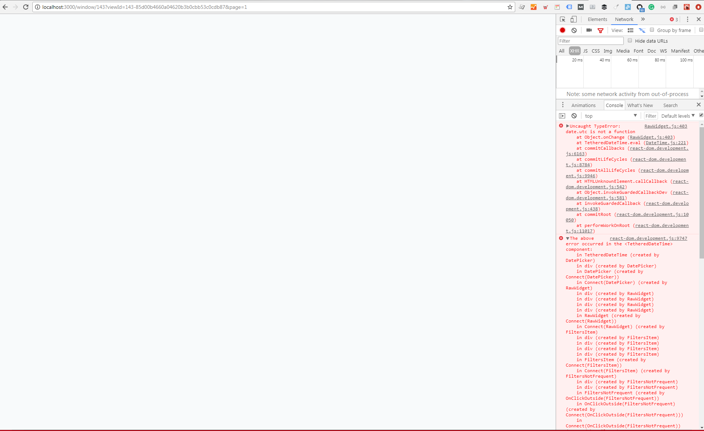Open the Animations drawer tab
The height and width of the screenshot is (431, 704).
583,105
